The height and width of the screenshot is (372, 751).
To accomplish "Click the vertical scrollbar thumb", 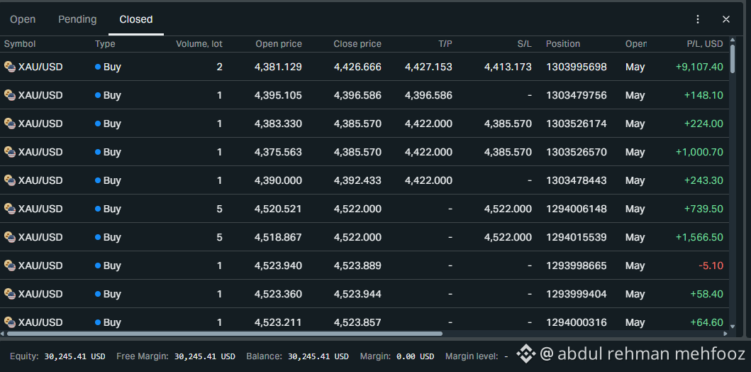I will point(733,58).
